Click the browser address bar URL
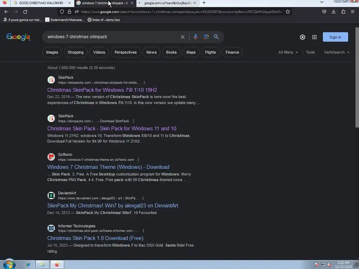Screen dimensions: 359x269 pyautogui.click(x=182, y=12)
